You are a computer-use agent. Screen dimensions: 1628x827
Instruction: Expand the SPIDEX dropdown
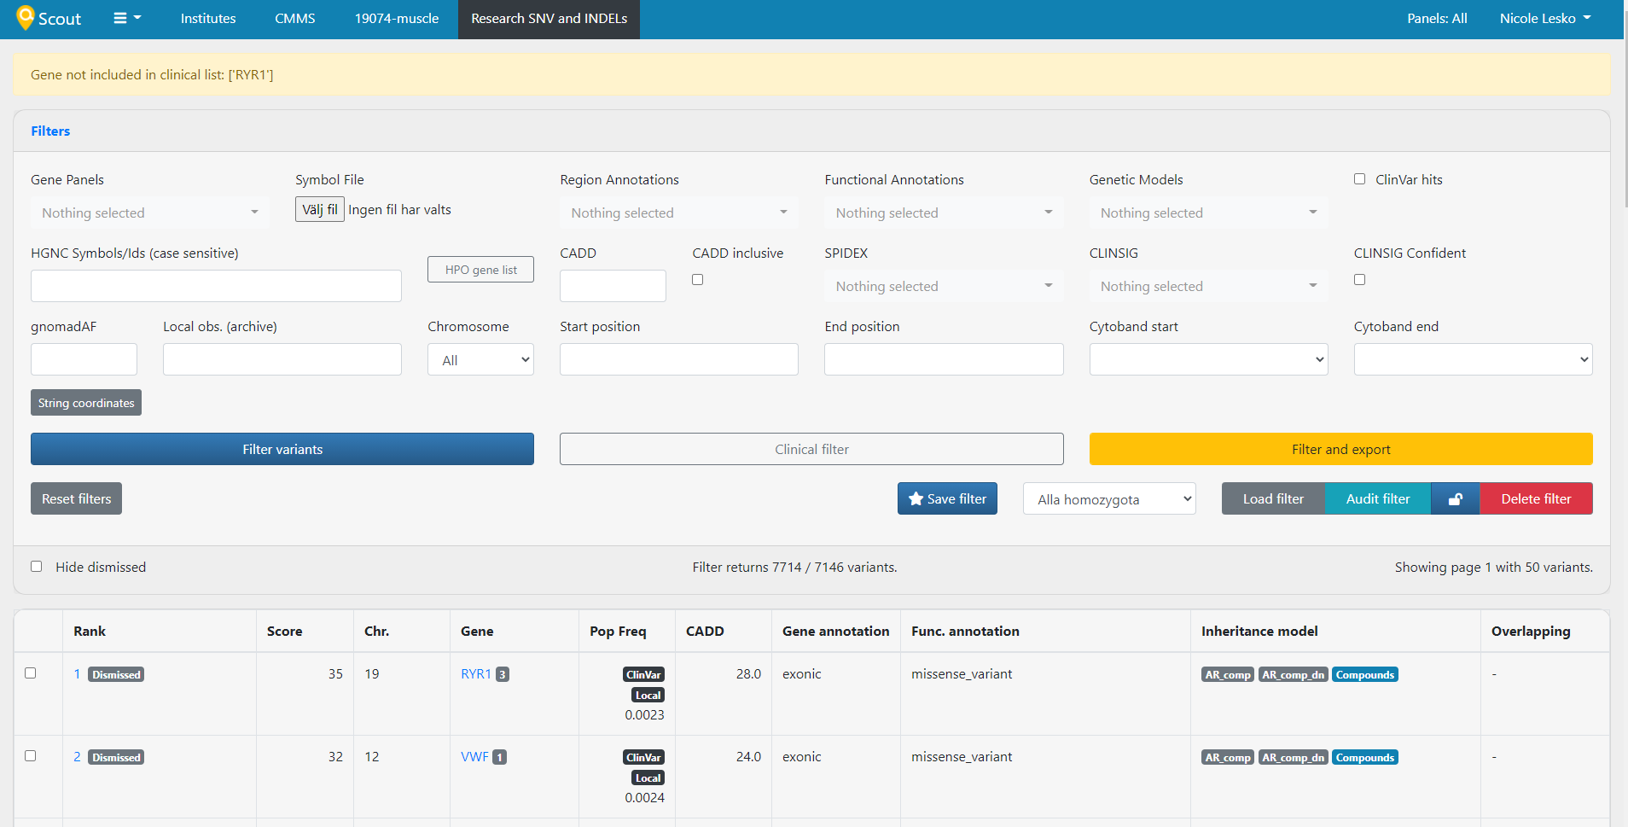(944, 286)
